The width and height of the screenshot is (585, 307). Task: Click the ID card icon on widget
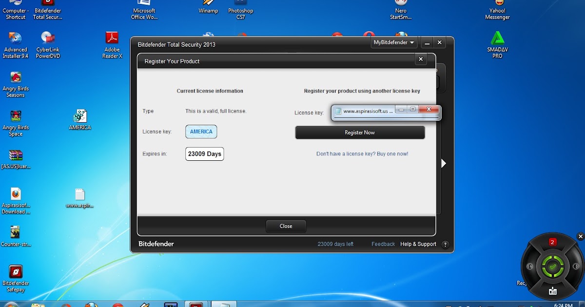coord(552,291)
